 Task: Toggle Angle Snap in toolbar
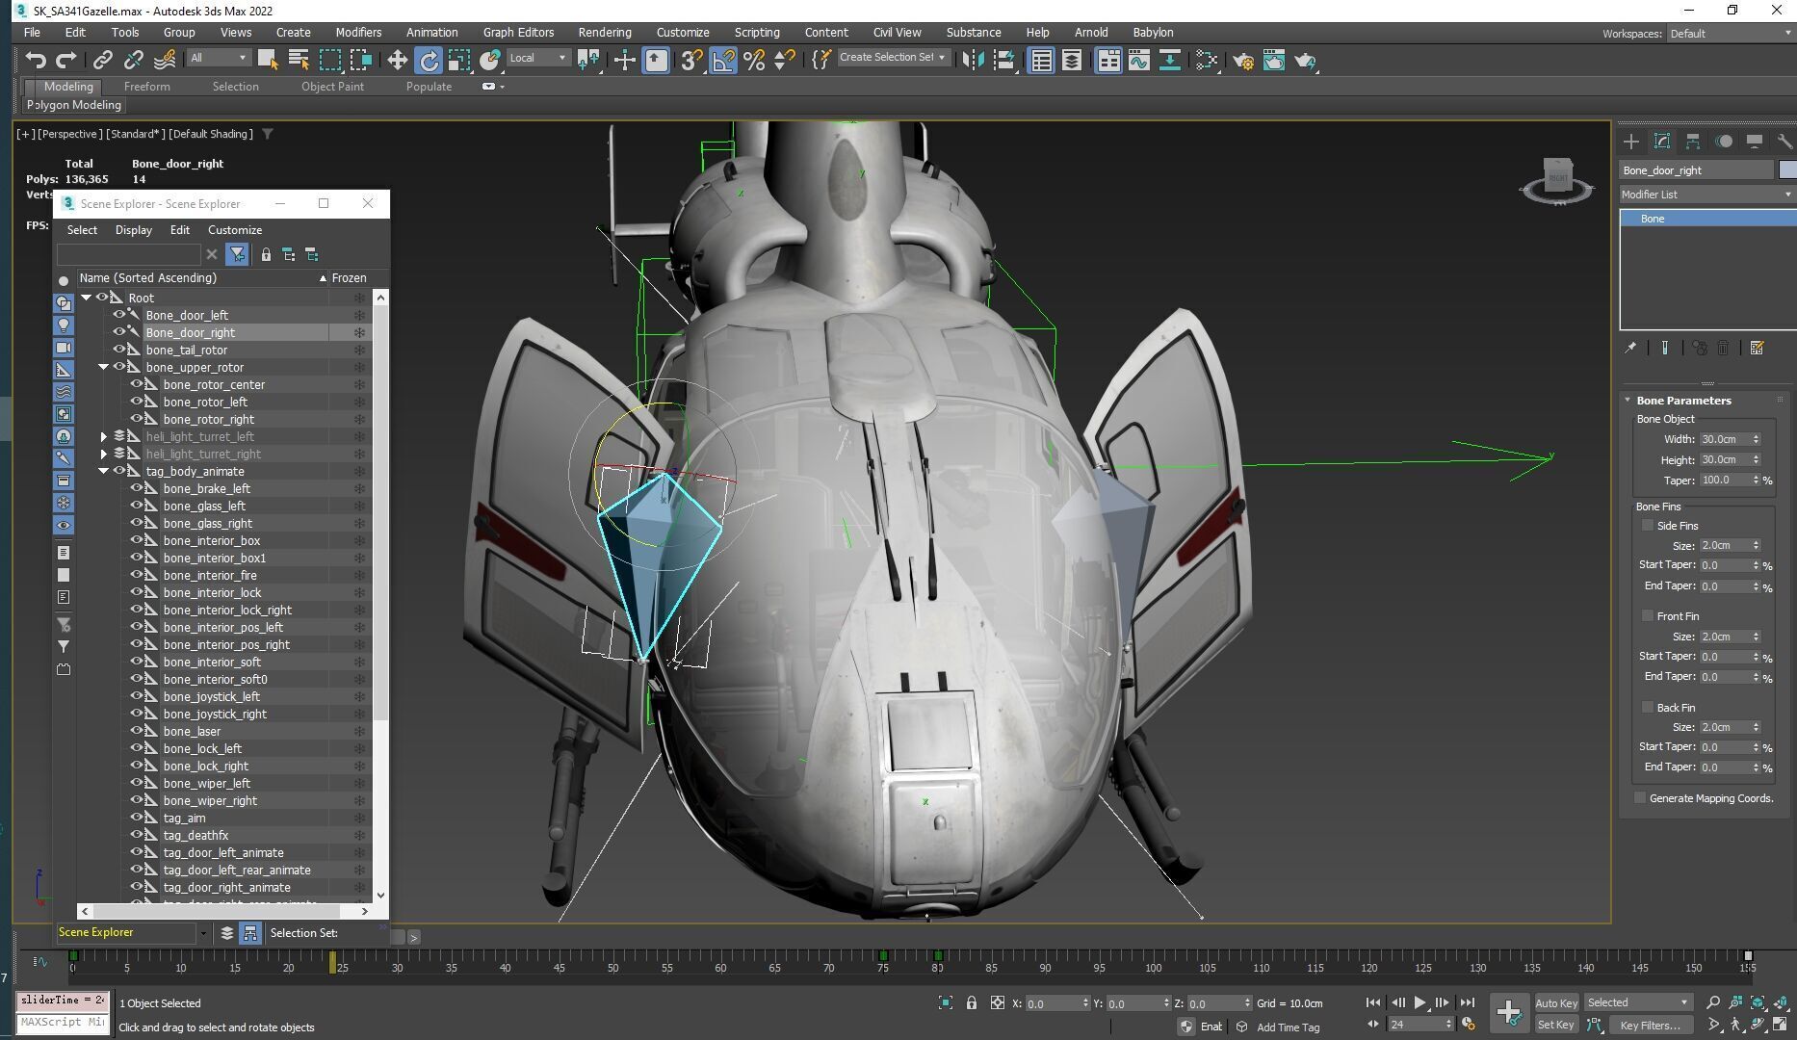pos(722,61)
